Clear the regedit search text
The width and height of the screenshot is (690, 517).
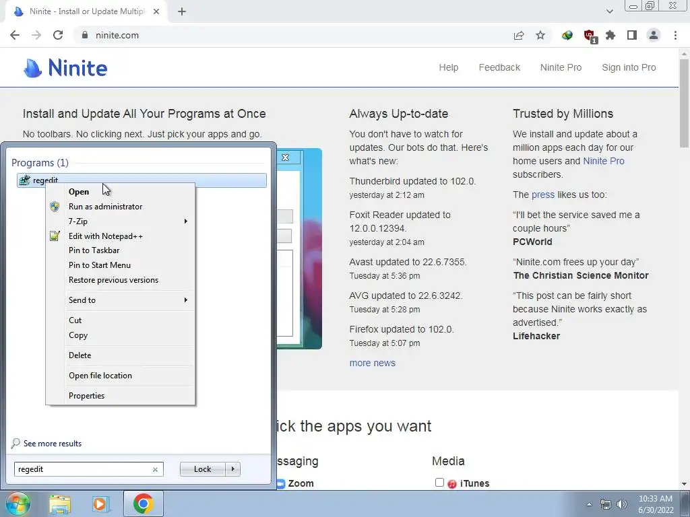point(155,469)
